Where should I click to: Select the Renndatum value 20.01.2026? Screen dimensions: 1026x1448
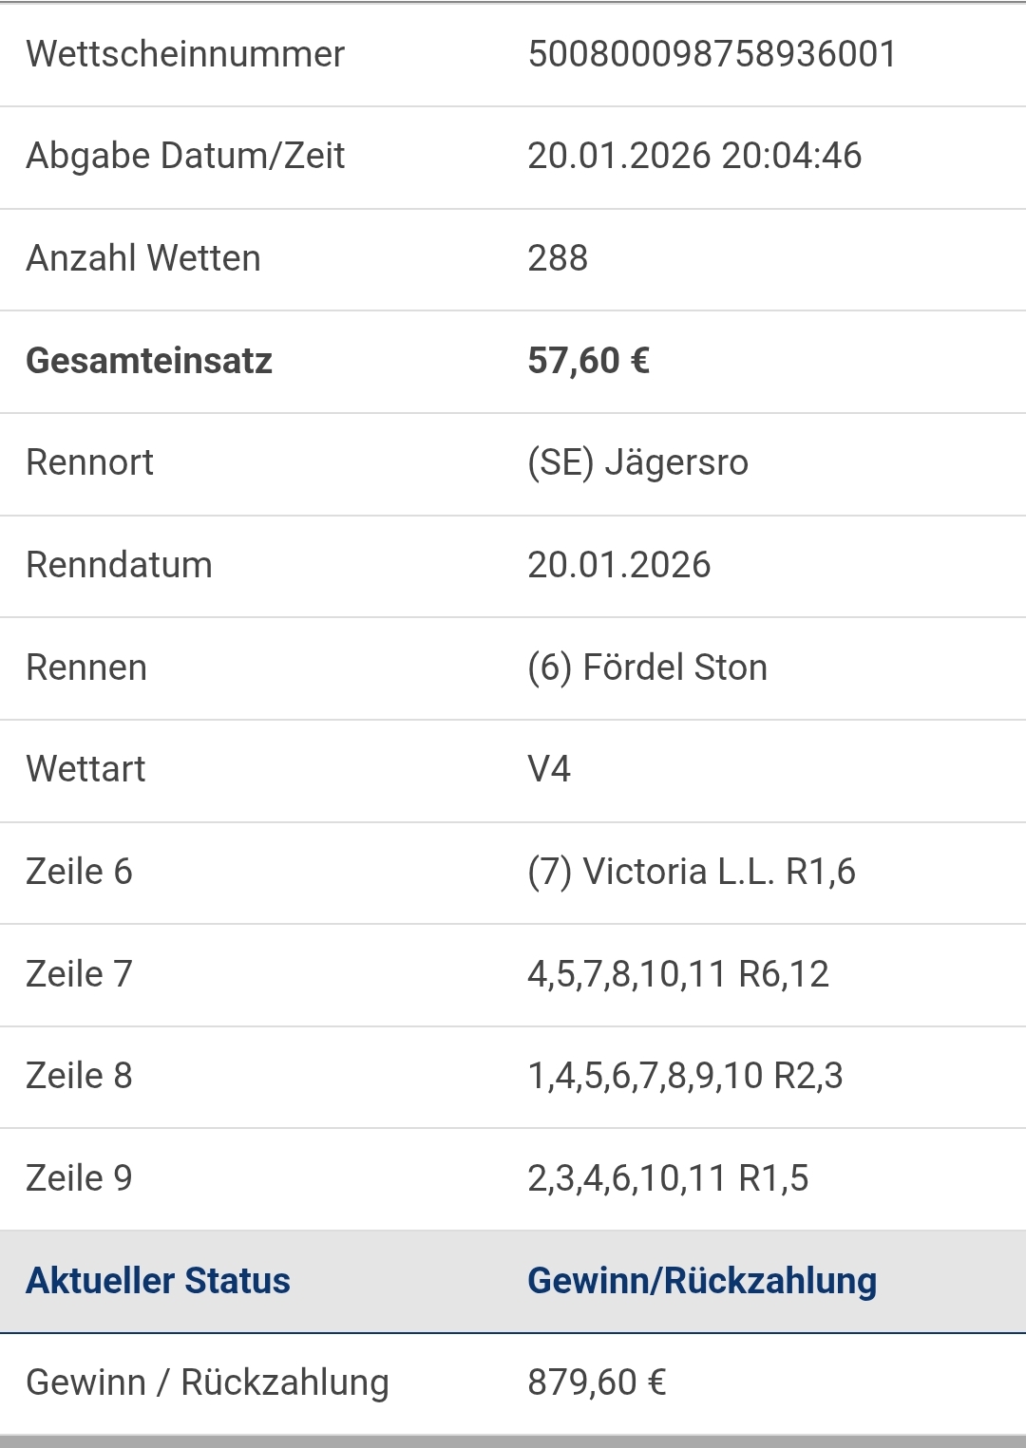(618, 565)
